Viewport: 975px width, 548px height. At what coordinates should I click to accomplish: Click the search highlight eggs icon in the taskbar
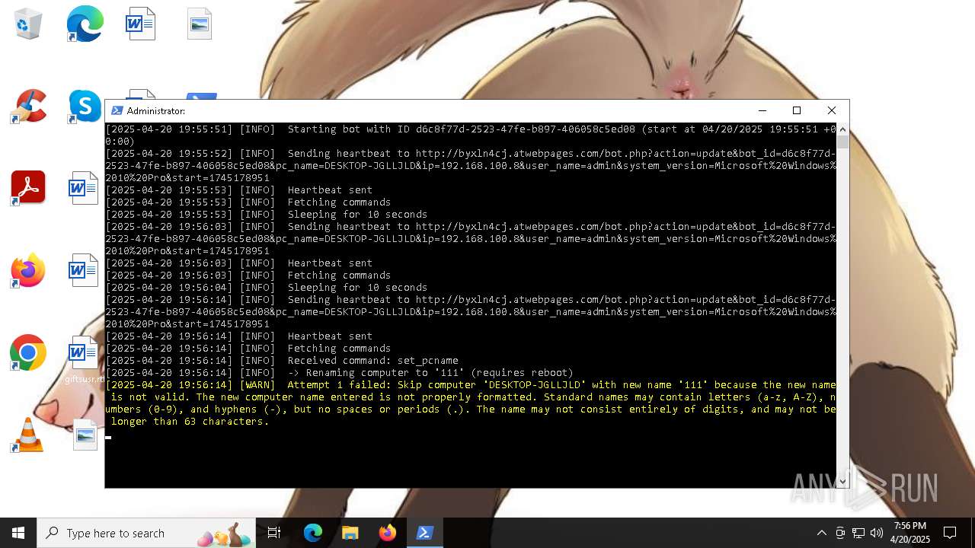point(224,534)
